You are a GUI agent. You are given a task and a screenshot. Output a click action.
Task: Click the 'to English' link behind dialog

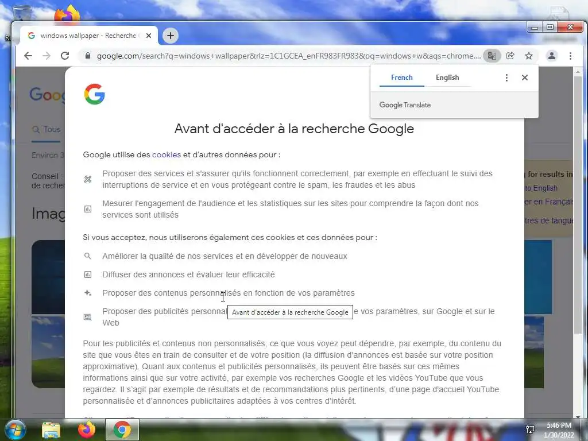541,188
